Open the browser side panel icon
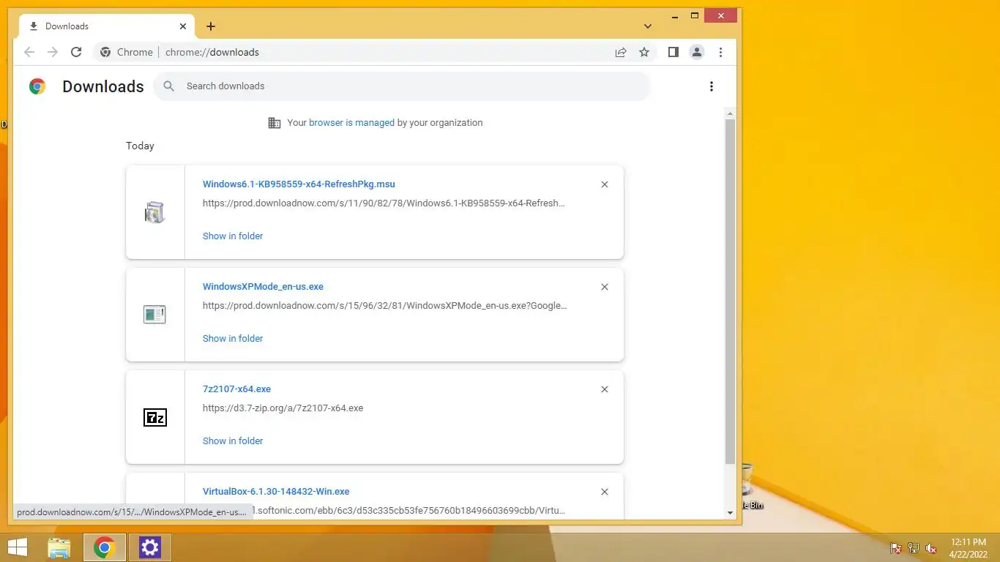1000x562 pixels. [673, 52]
